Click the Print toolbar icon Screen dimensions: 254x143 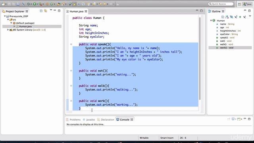pos(18,4)
